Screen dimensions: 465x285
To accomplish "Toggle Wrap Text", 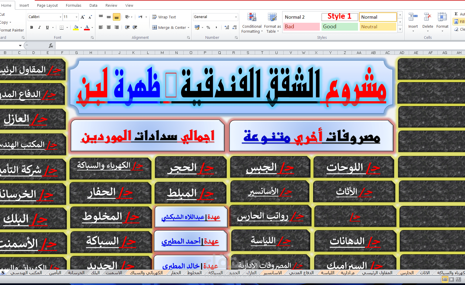I will point(164,17).
